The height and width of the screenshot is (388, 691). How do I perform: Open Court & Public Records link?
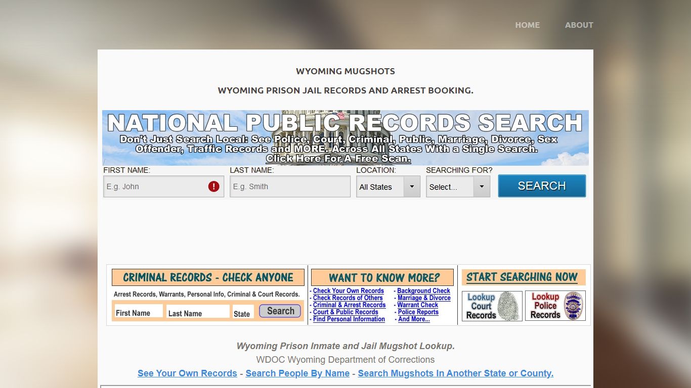pos(345,312)
